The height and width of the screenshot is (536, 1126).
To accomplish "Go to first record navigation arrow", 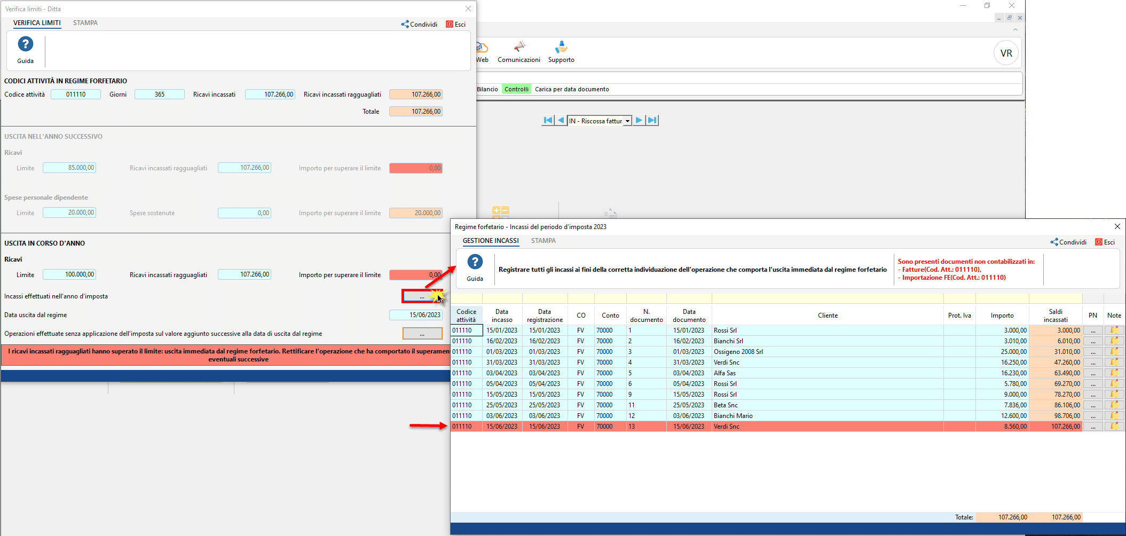I will 547,121.
